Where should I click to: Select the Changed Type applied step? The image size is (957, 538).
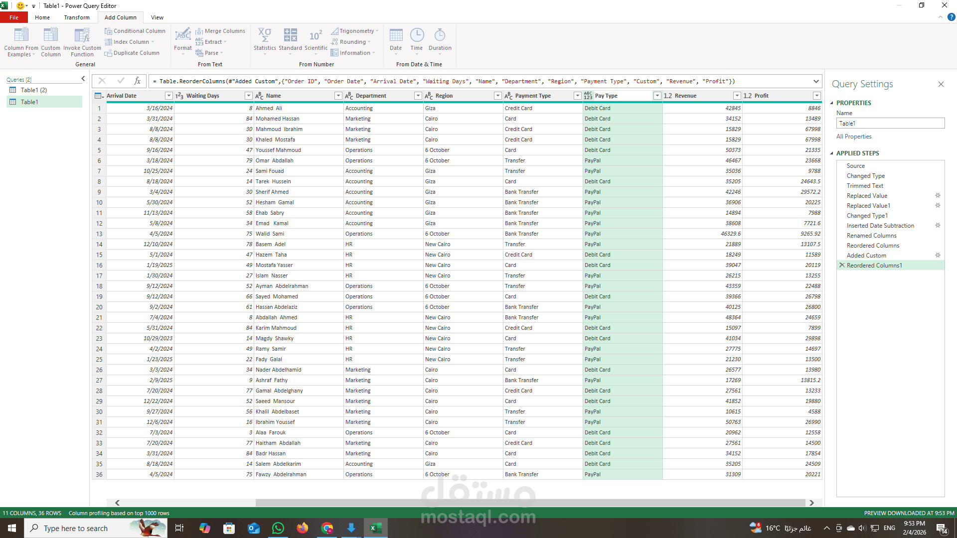[865, 176]
